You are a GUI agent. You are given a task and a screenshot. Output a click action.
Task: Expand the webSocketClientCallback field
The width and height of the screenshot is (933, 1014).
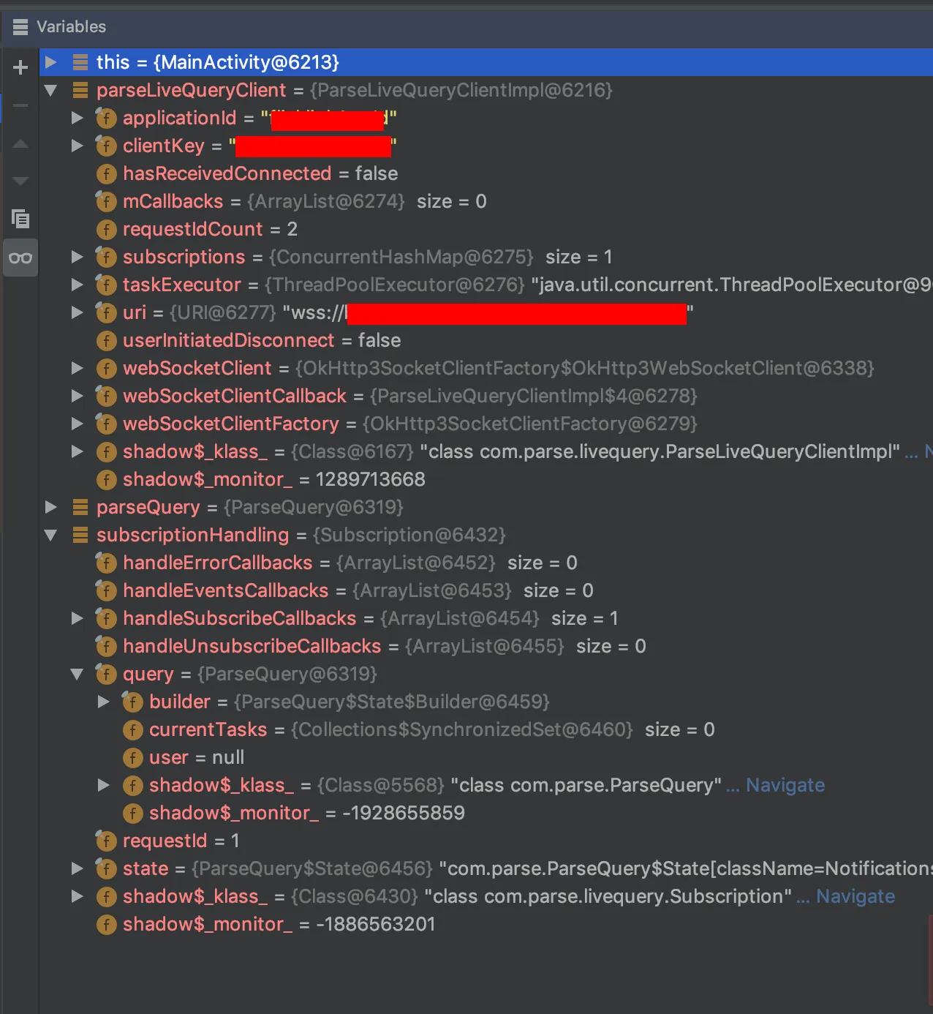[77, 396]
